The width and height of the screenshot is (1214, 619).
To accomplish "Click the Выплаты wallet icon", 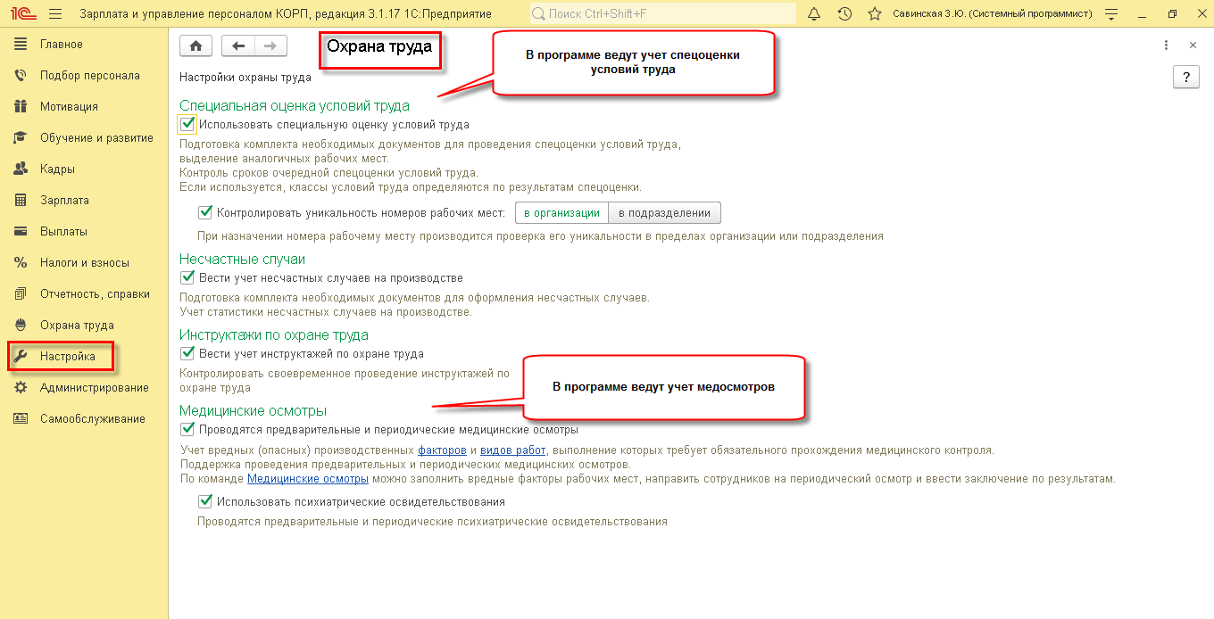I will click(21, 232).
